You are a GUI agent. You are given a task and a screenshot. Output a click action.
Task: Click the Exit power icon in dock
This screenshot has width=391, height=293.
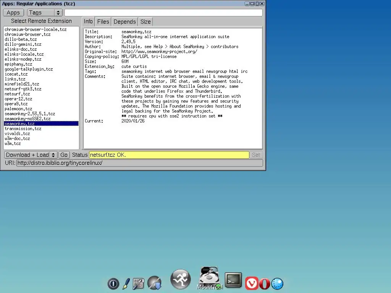click(113, 283)
